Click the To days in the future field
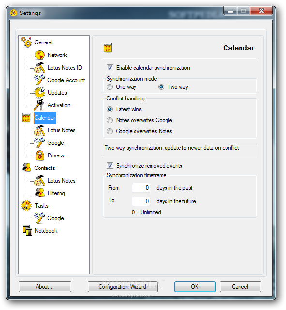The height and width of the screenshot is (310, 286). tap(141, 201)
